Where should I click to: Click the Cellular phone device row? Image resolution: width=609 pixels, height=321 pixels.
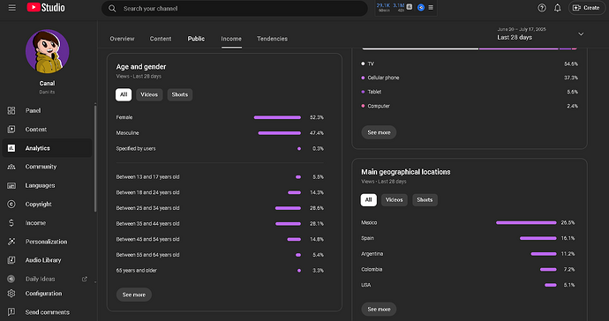(470, 78)
